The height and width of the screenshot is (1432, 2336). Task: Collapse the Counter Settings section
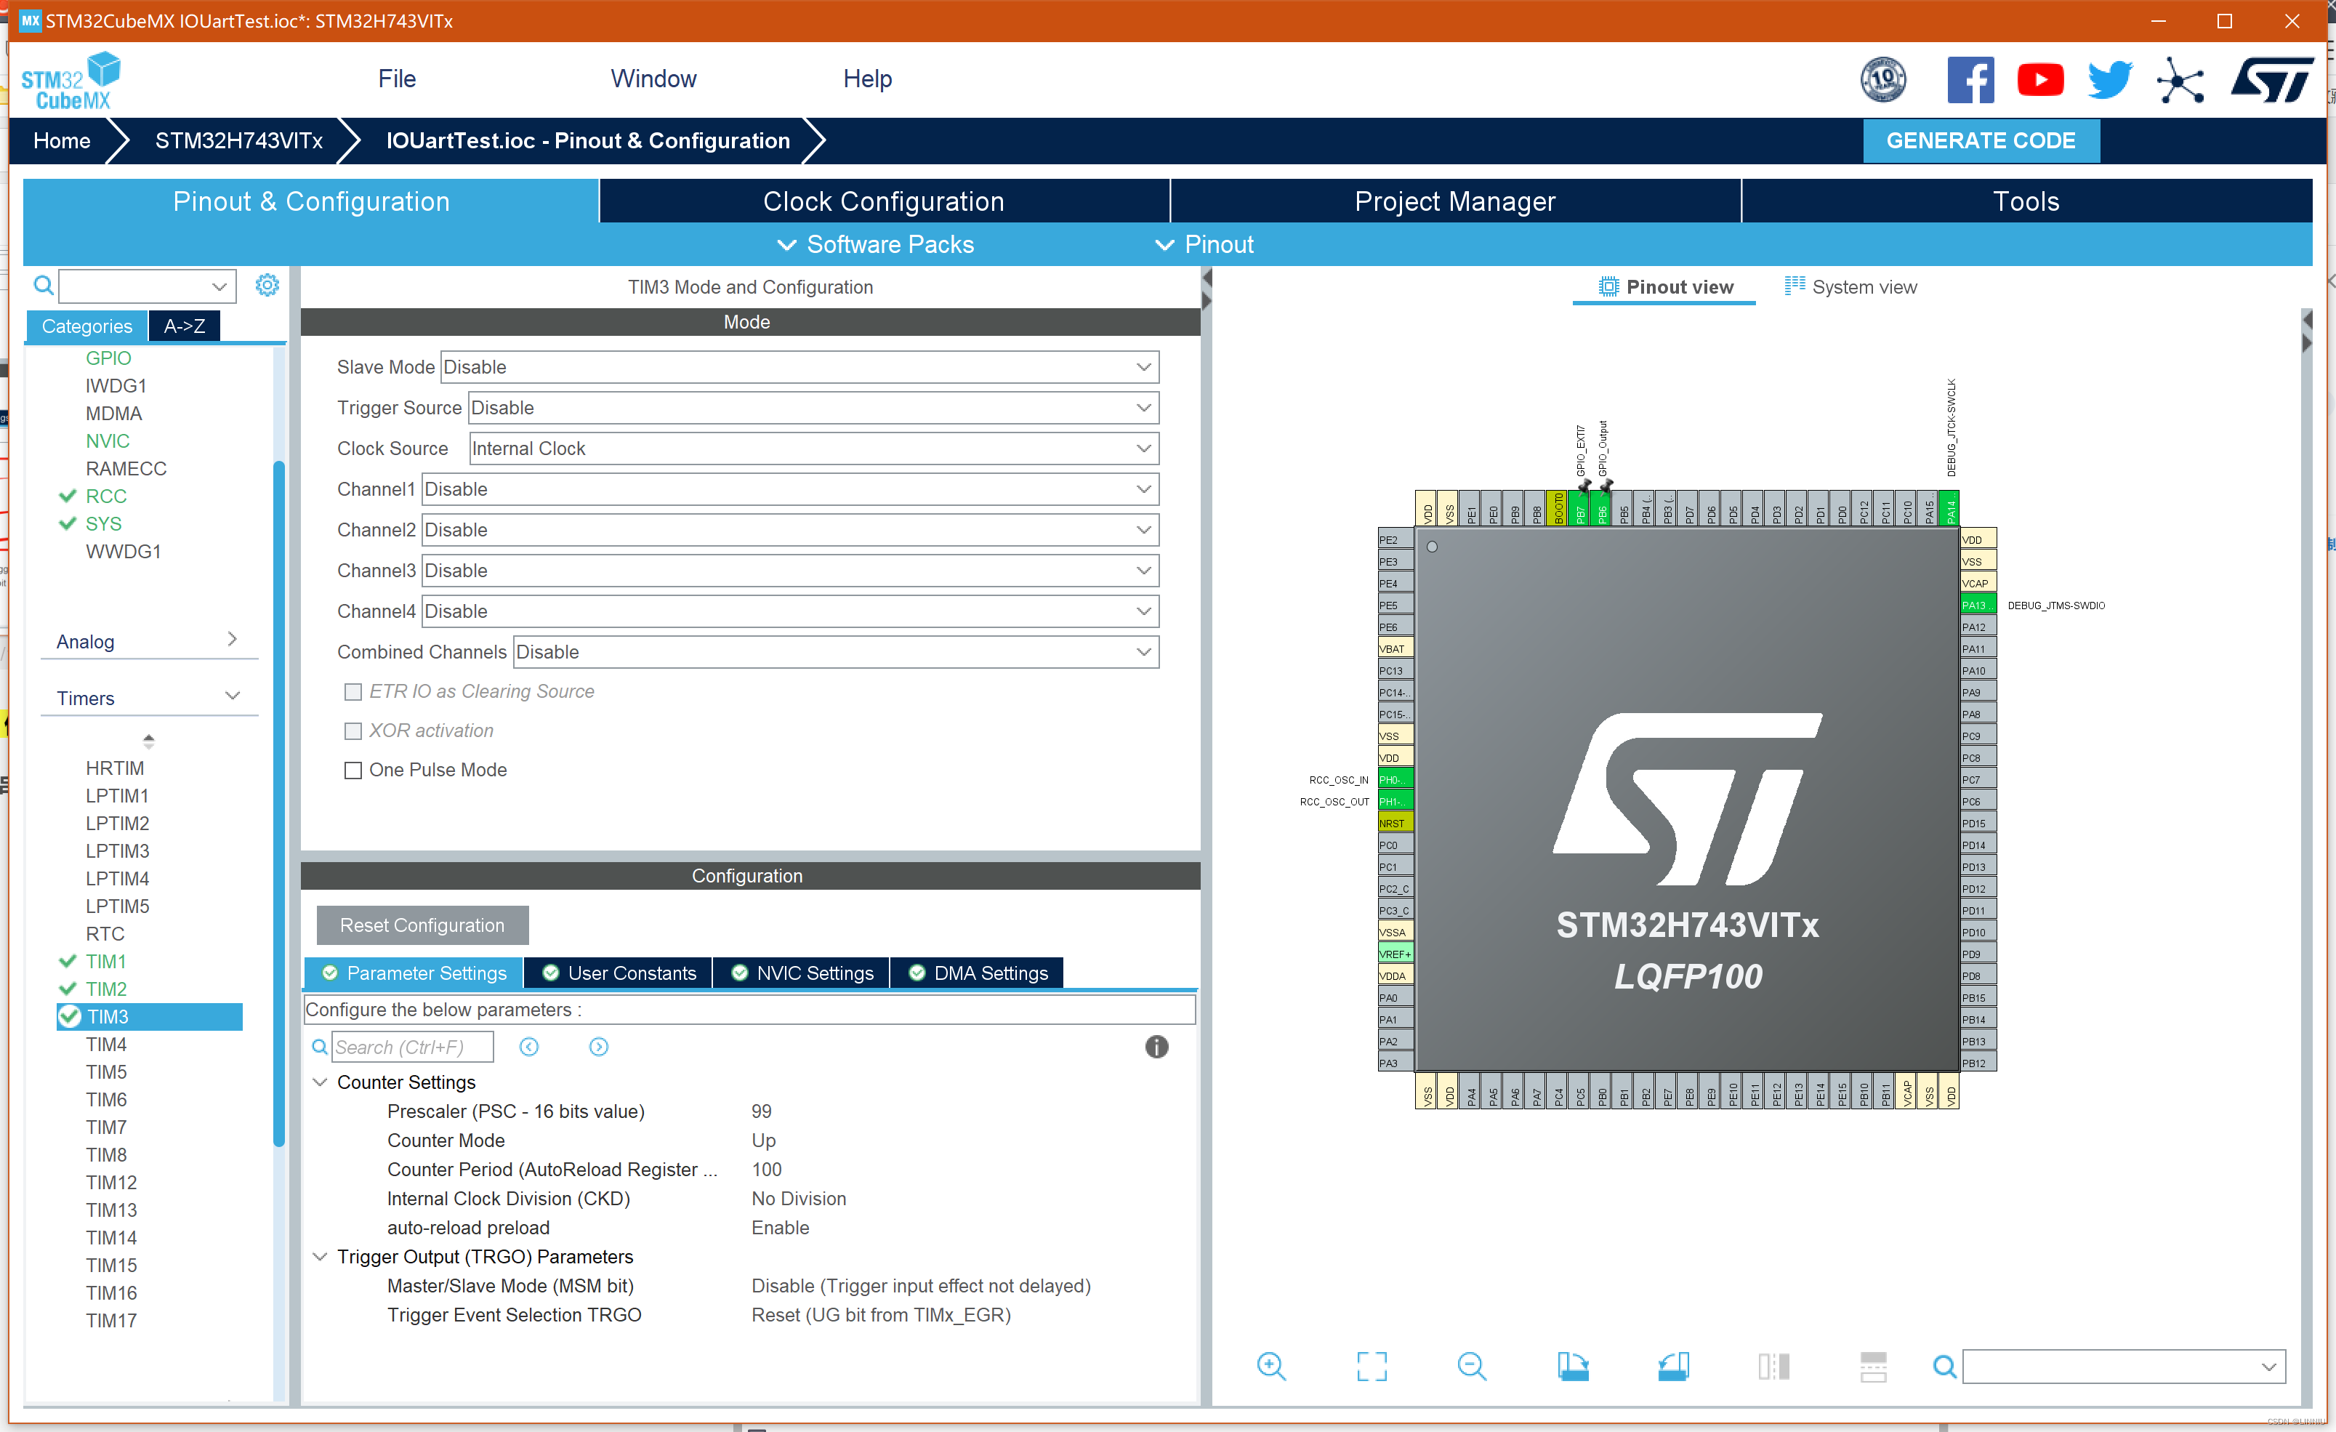coord(321,1082)
